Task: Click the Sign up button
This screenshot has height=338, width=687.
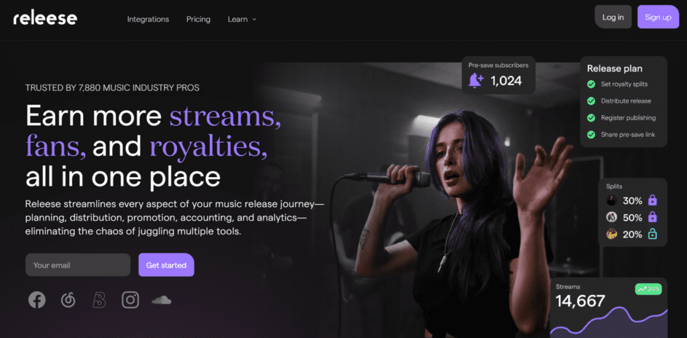Action: [x=658, y=17]
